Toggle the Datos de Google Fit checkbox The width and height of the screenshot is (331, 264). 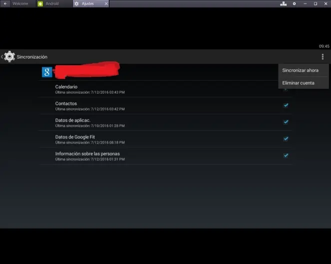286,138
